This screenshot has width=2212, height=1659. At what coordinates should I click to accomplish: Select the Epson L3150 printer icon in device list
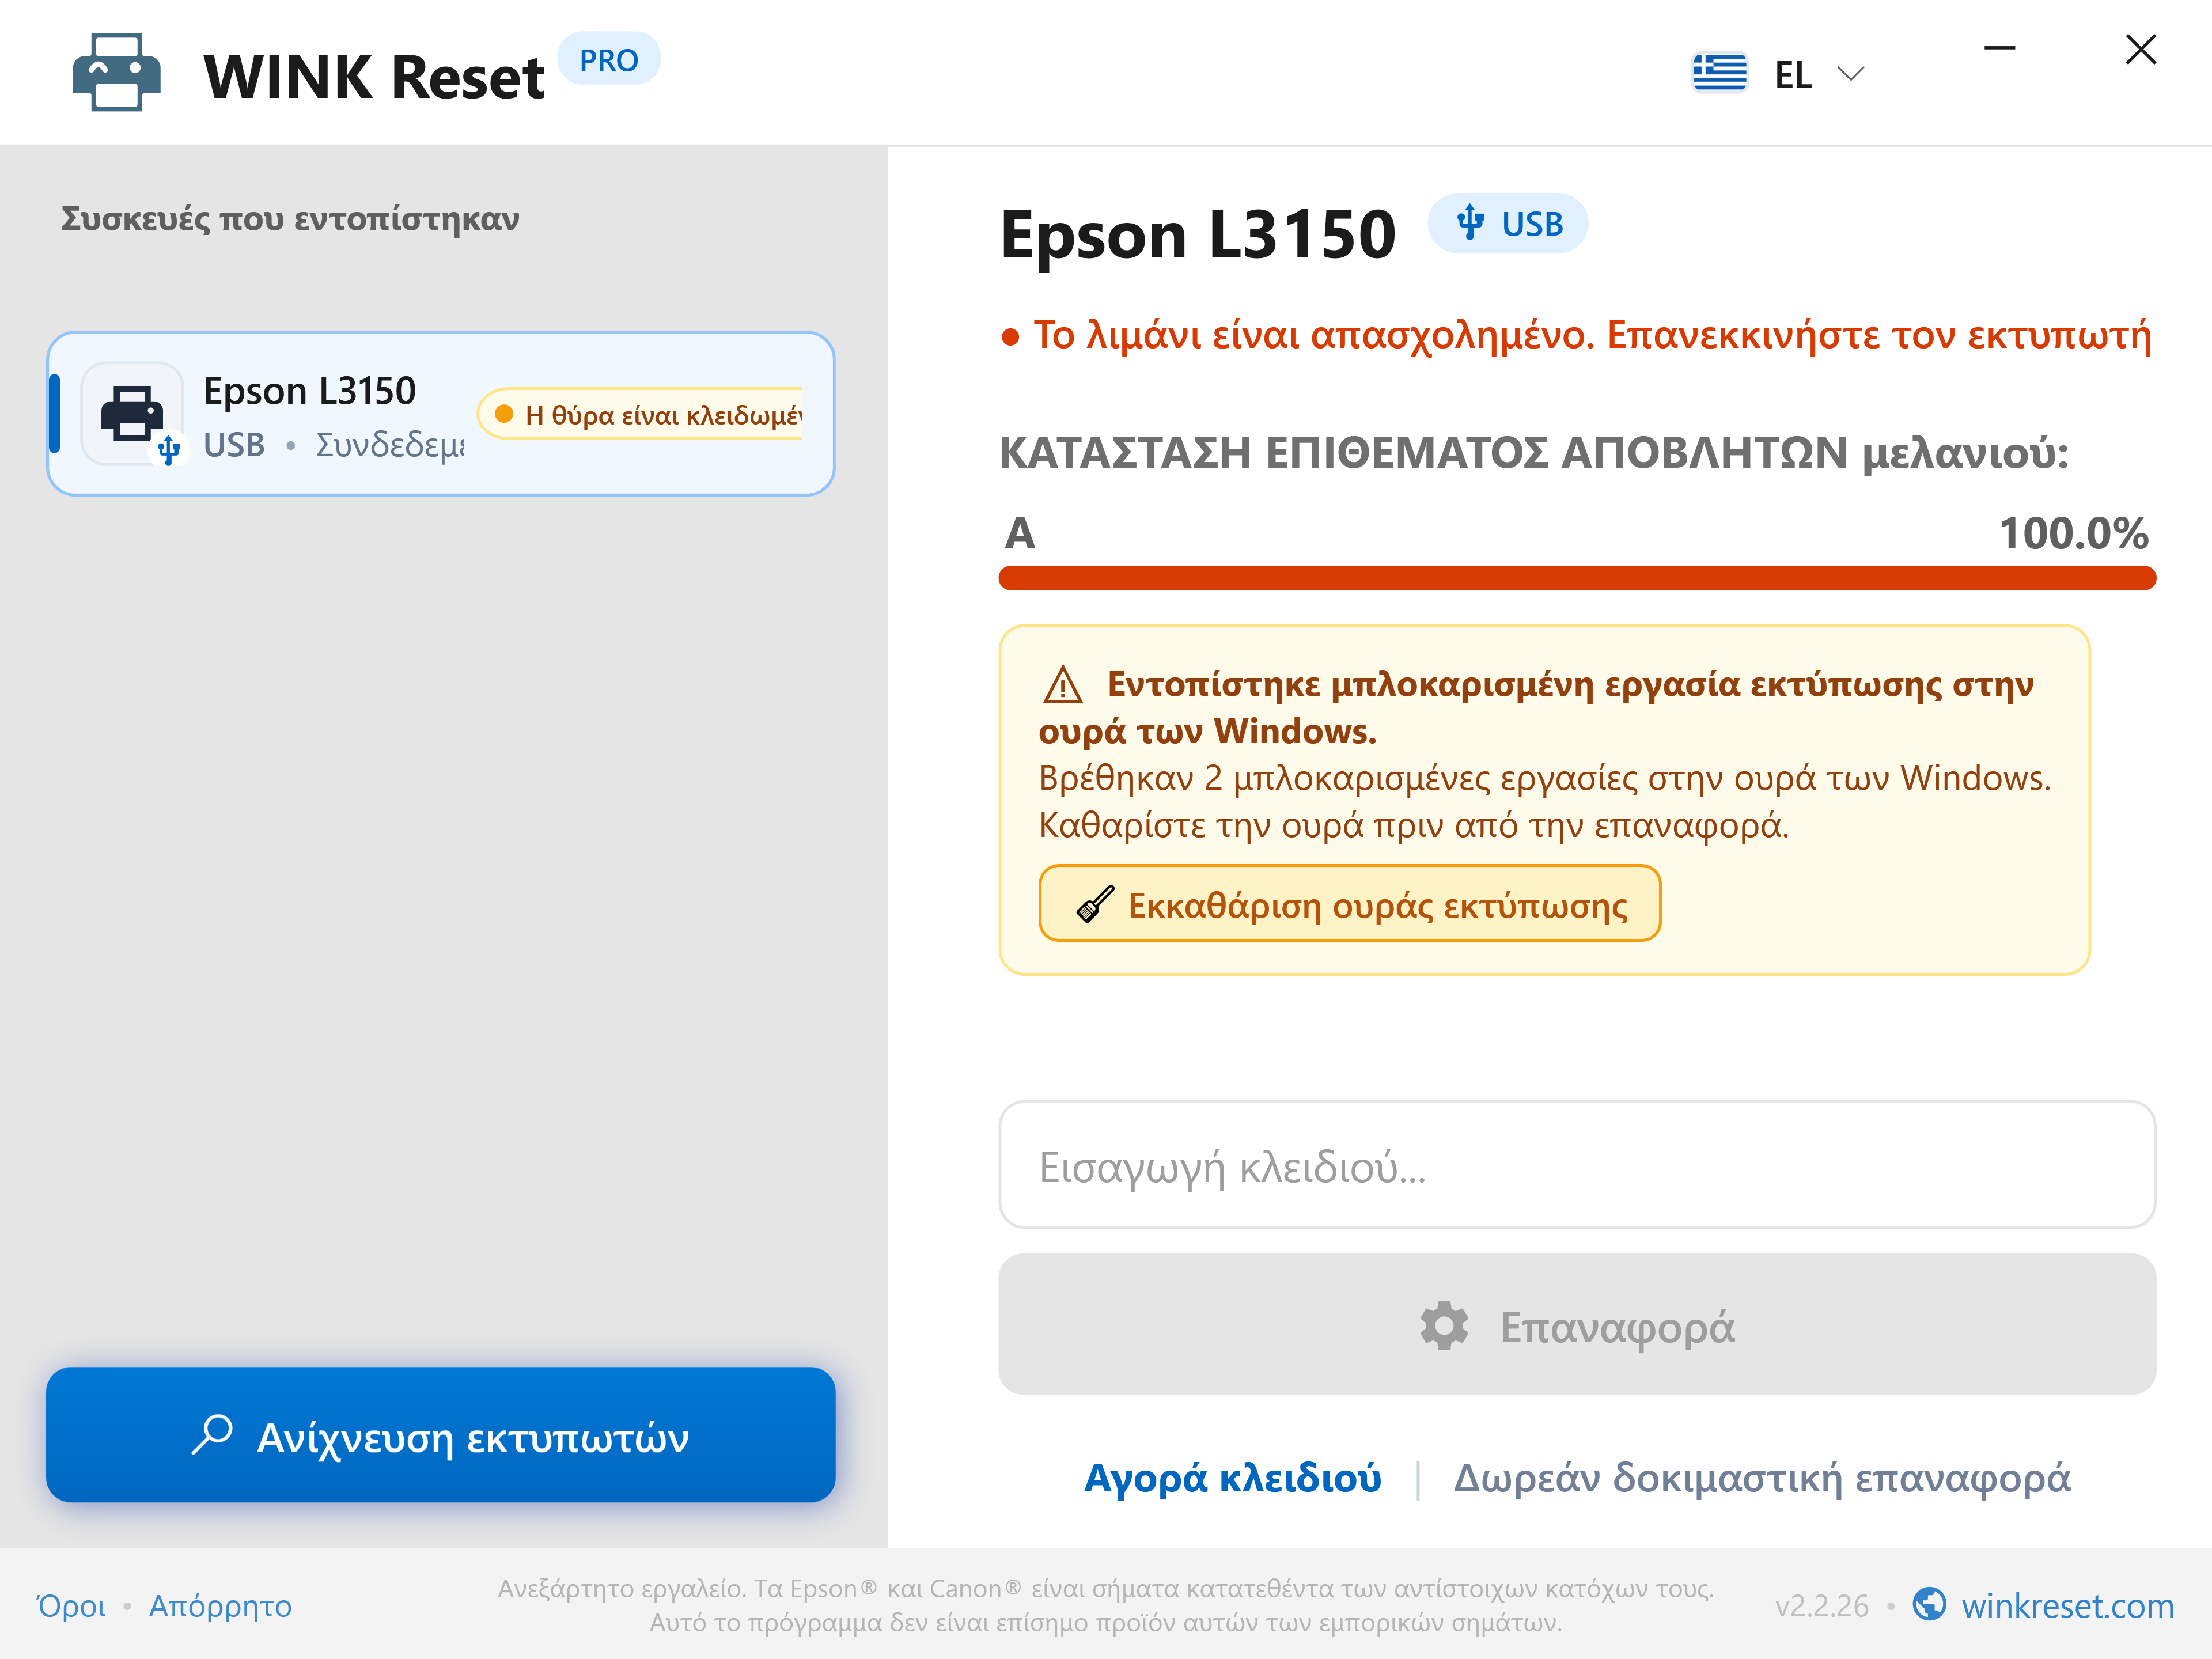132,413
